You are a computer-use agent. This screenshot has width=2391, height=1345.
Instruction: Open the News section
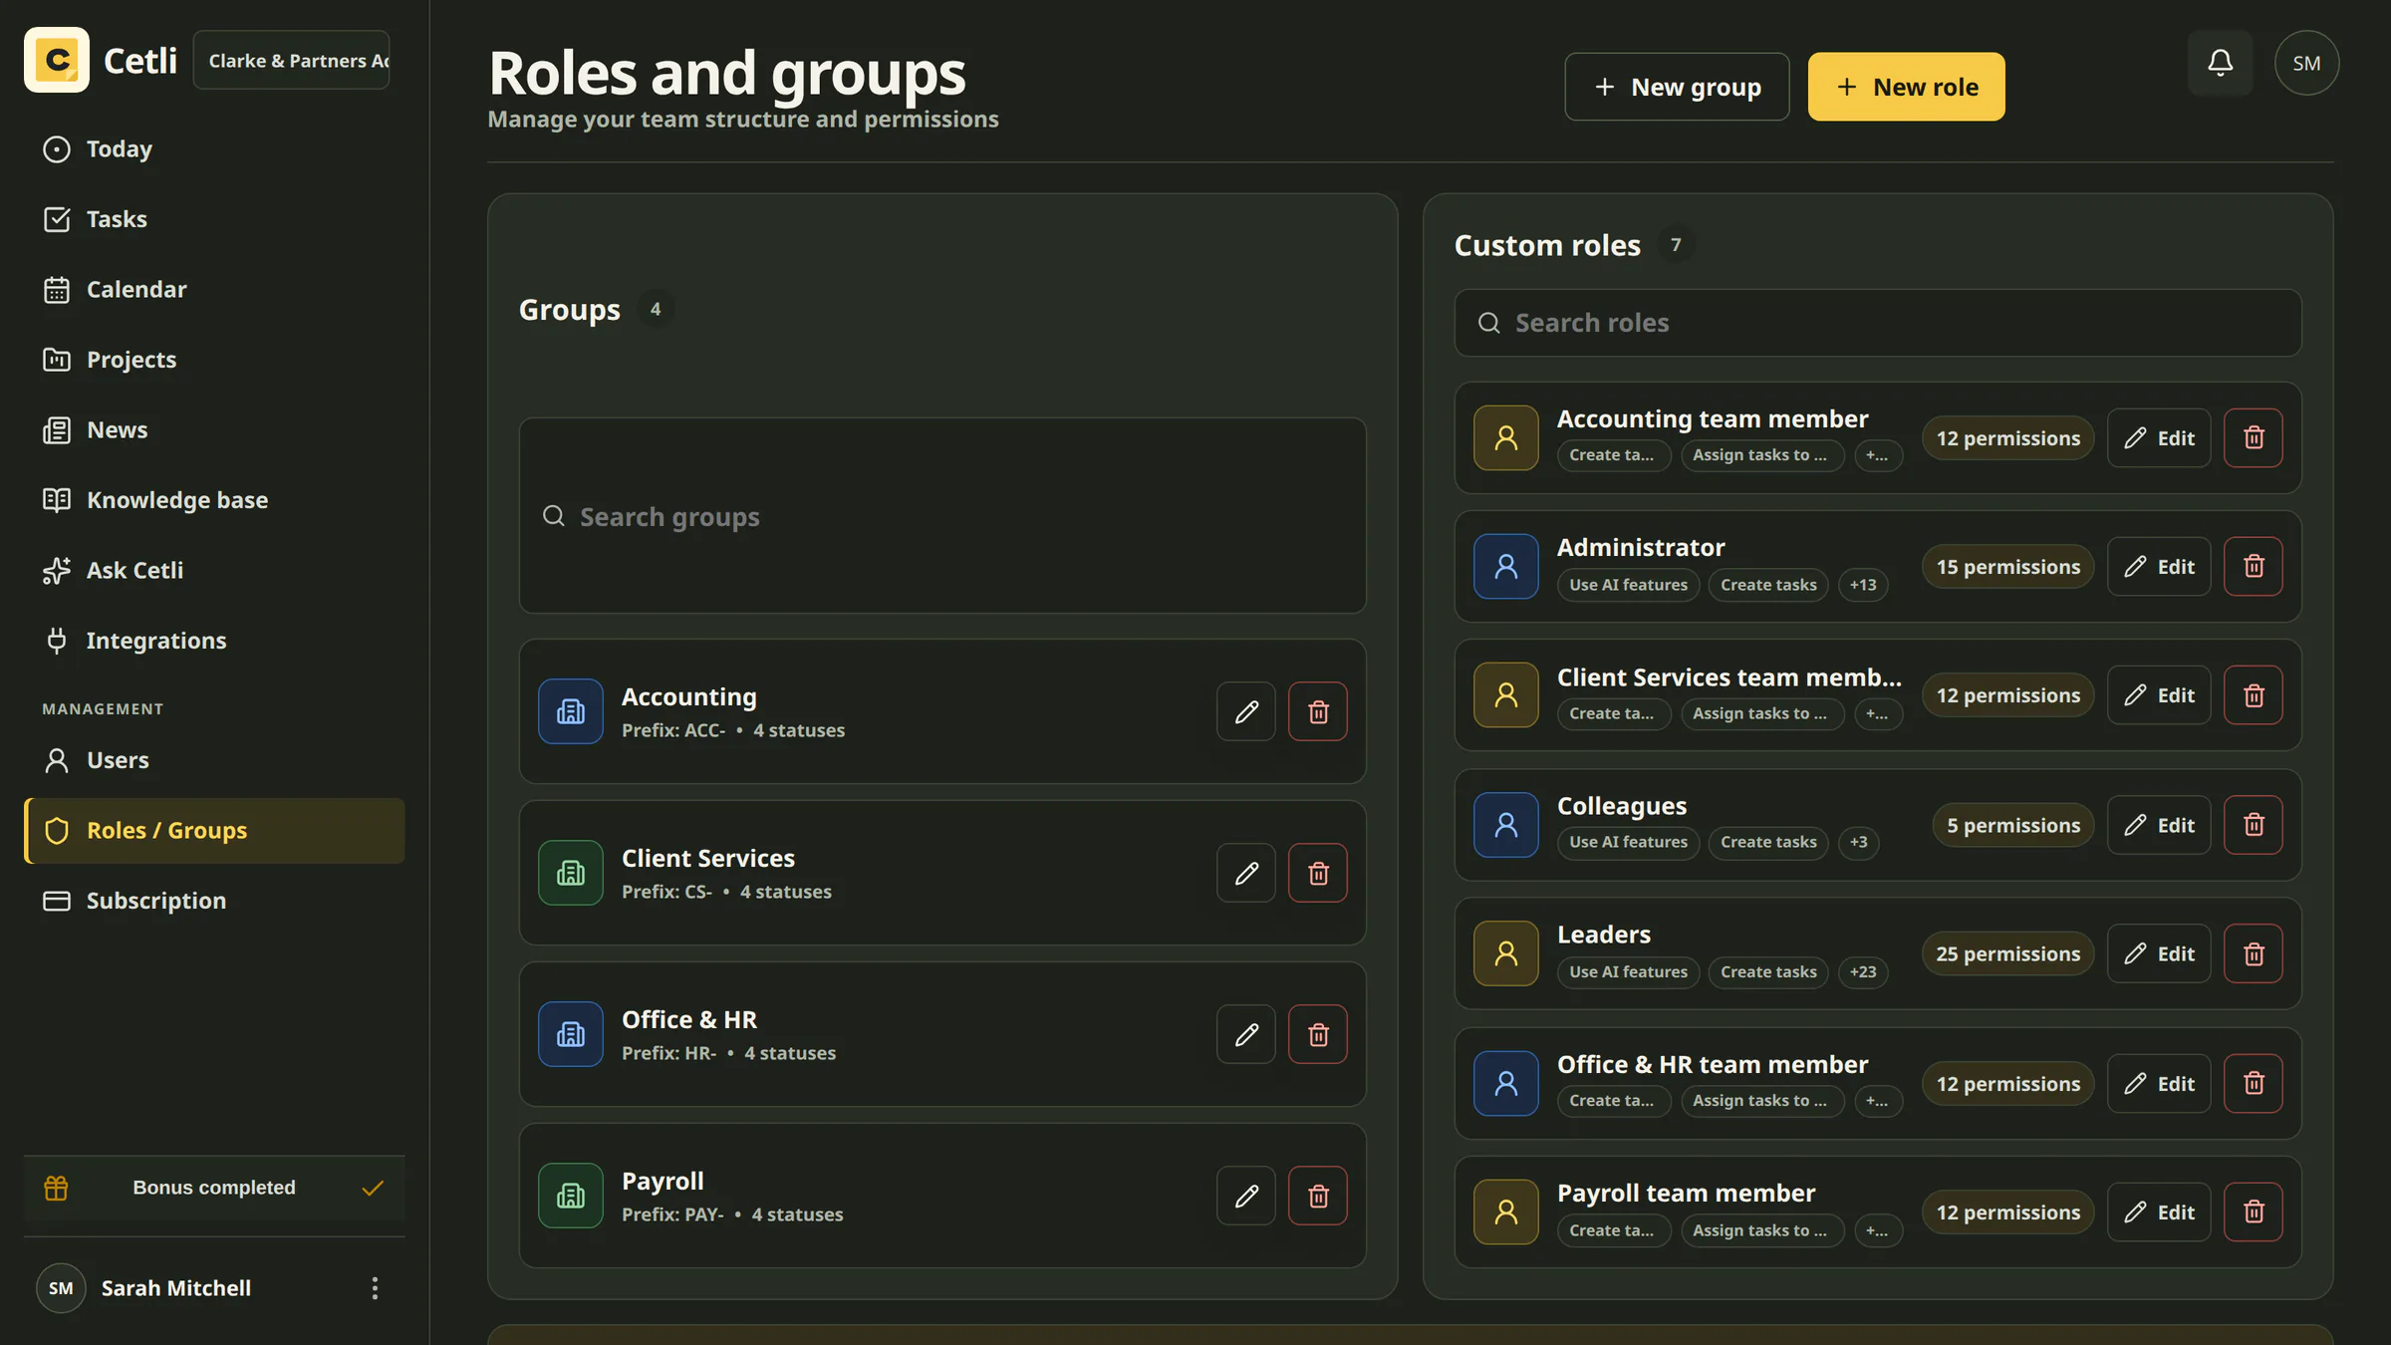click(214, 429)
